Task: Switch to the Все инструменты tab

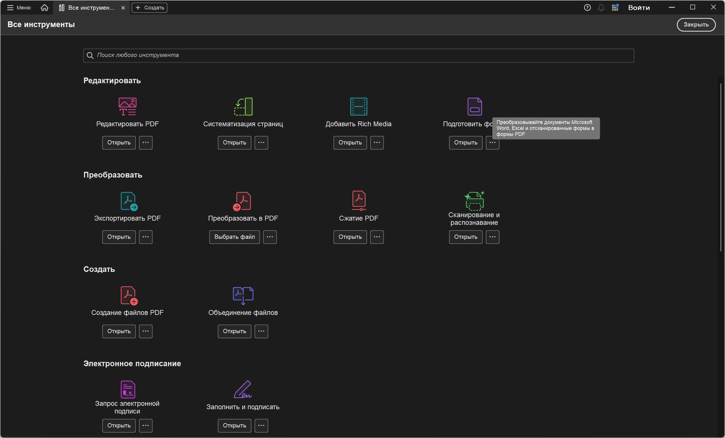Action: (88, 8)
